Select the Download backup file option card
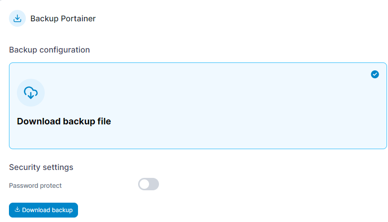This screenshot has height=222, width=388. 198,106
